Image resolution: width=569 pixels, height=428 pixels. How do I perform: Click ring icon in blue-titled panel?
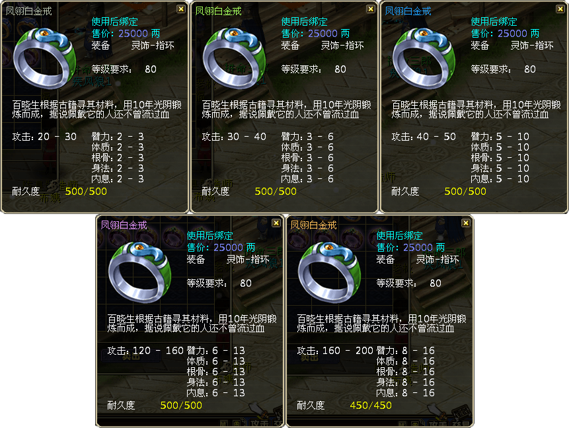point(424,58)
